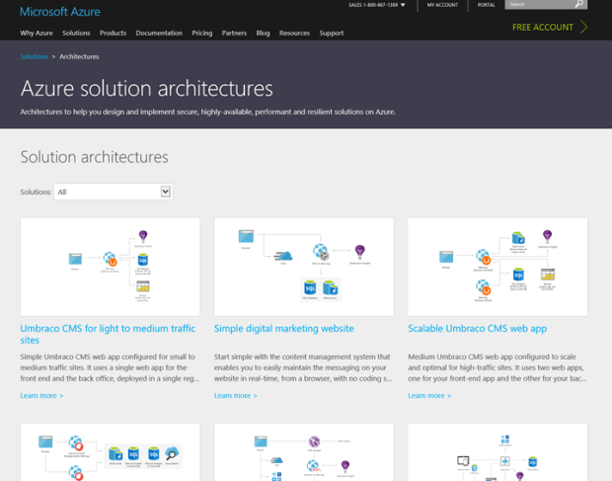Open the Scalable Umbraco CMS diagram thumbnail
This screenshot has height=481, width=612.
[497, 267]
